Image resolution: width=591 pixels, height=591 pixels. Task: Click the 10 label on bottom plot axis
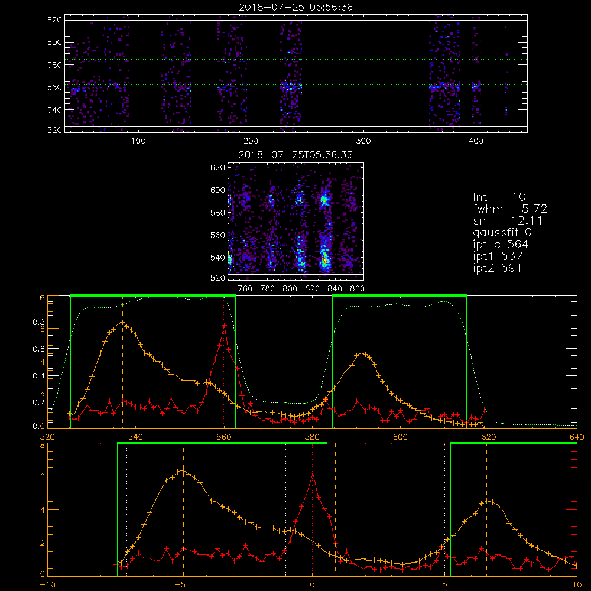pyautogui.click(x=577, y=584)
